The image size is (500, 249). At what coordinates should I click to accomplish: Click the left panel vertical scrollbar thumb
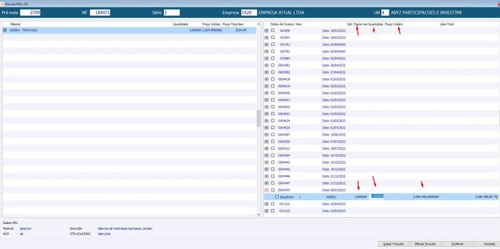pos(259,118)
